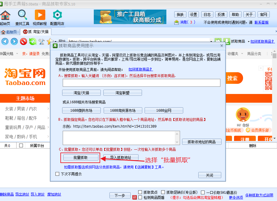Enable 一口价取SKU最高价 checkbox
277x201 pixels.
tap(203, 192)
